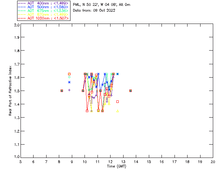Image resolution: width=219 pixels, height=175 pixels.
Task: Click the lone purple plus marker before 9 GMT
Action: click(69, 90)
